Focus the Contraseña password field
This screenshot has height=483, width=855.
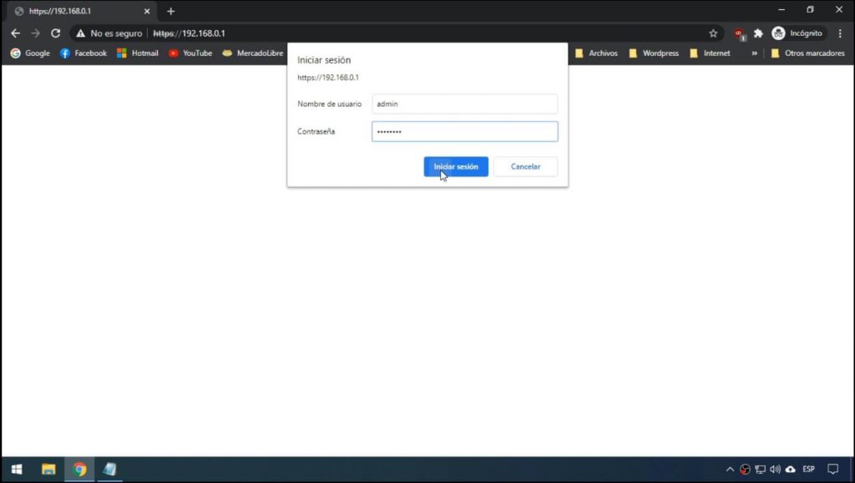coord(464,131)
